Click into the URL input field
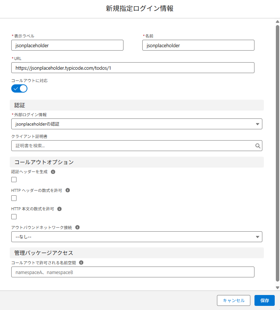This screenshot has width=280, height=310. click(132, 68)
